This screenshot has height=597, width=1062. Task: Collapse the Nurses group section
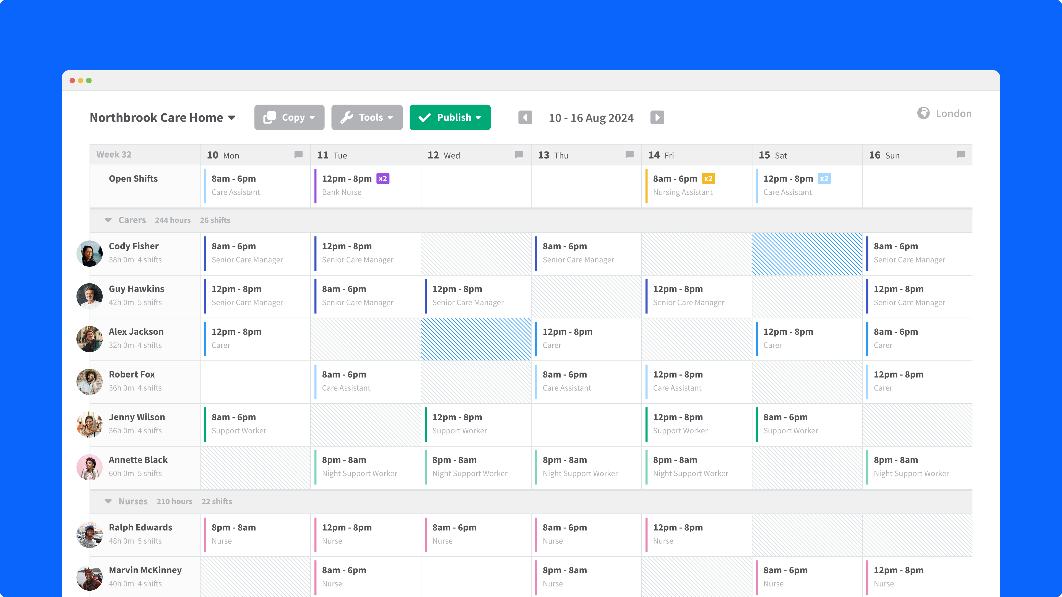pos(108,501)
